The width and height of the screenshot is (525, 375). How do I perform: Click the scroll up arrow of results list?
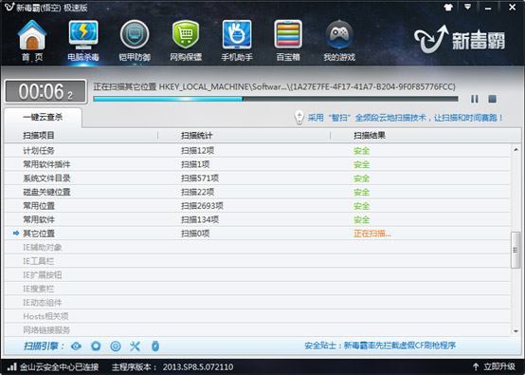pos(516,150)
